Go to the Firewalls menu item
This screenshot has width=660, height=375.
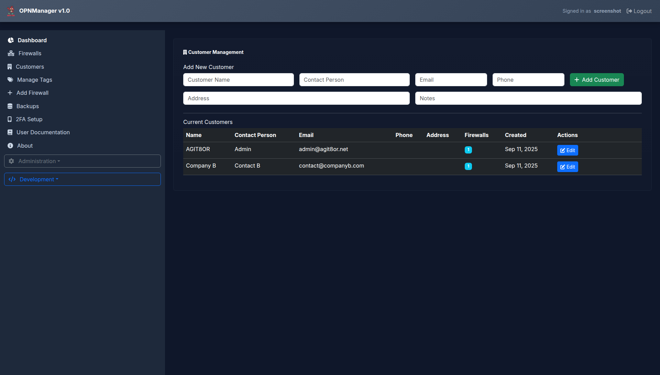click(x=30, y=53)
